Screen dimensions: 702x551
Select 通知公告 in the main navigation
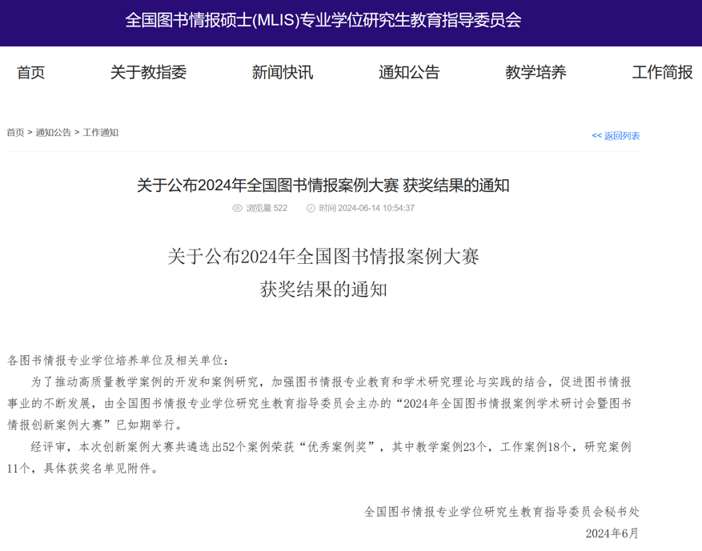tap(409, 73)
